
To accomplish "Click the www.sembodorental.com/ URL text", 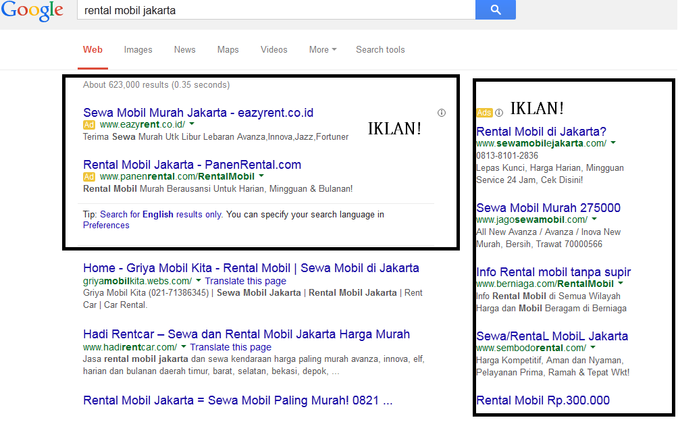I will tap(531, 348).
